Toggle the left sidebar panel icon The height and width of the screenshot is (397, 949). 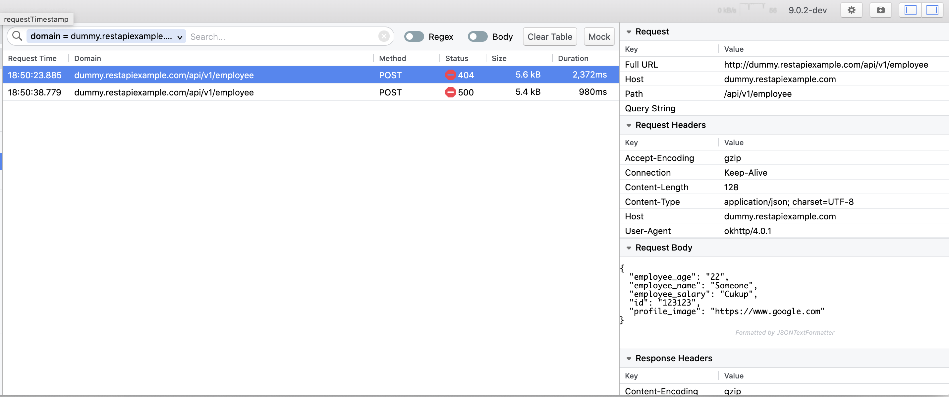910,10
